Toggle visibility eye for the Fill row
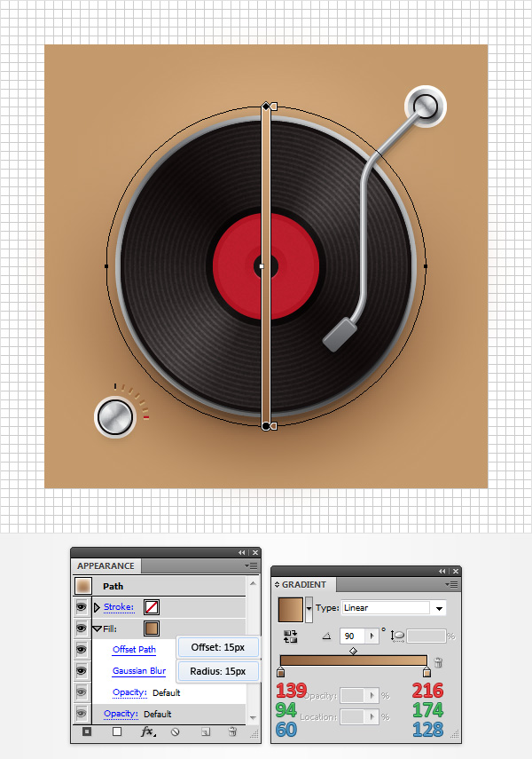 [x=82, y=629]
